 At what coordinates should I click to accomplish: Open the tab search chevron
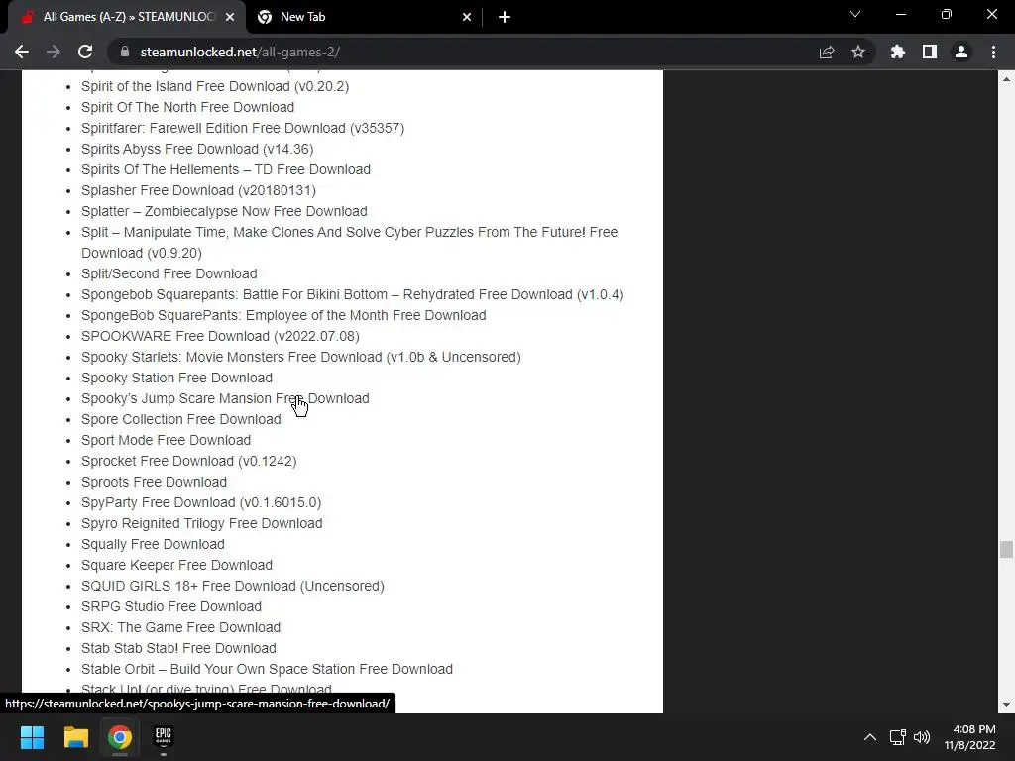855,14
